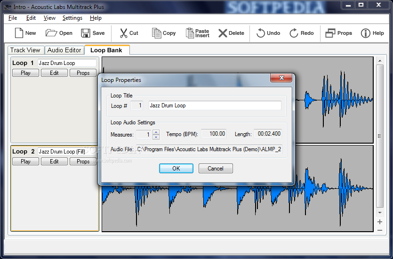This screenshot has height=259, width=393.
Task: Click the Length value field
Action: [x=268, y=134]
